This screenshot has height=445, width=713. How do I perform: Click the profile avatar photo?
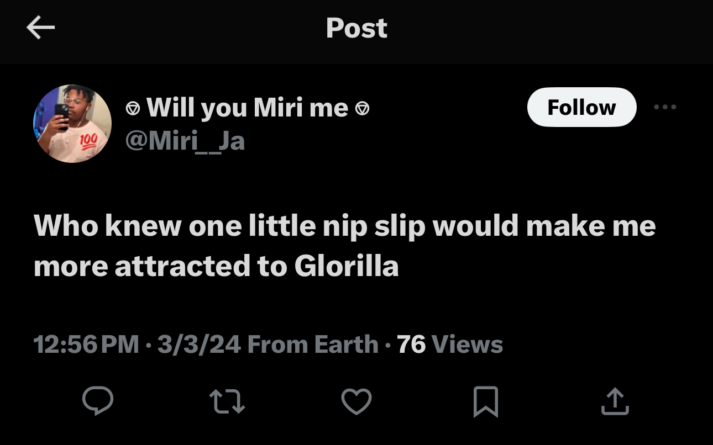[72, 123]
